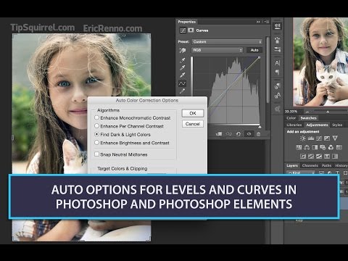Image resolution: width=348 pixels, height=261 pixels.
Task: Switch to the Swatches tab
Action: point(308,118)
